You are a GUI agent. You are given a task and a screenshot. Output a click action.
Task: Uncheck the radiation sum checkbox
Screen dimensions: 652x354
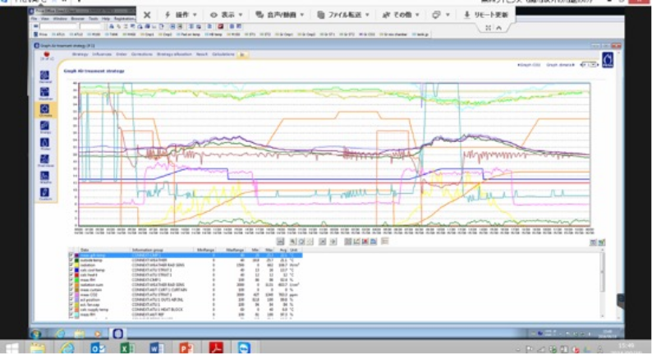[71, 285]
